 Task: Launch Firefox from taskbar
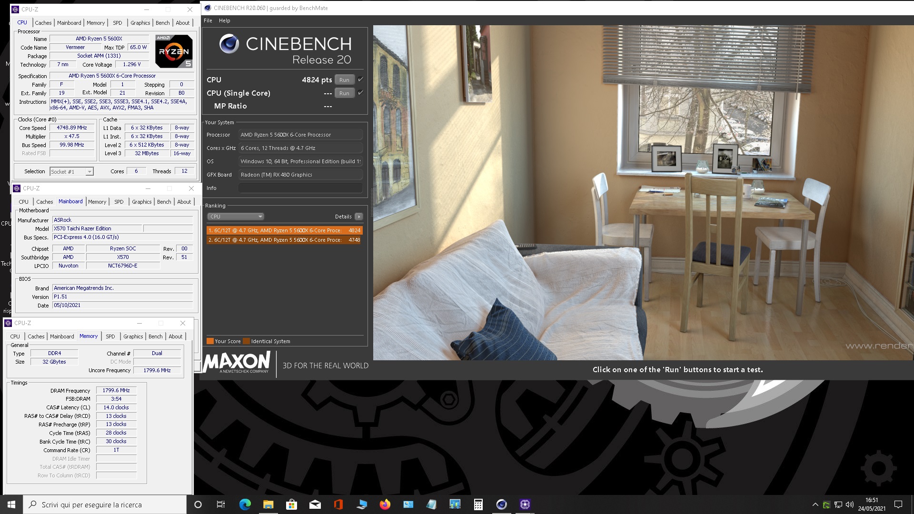pos(385,504)
